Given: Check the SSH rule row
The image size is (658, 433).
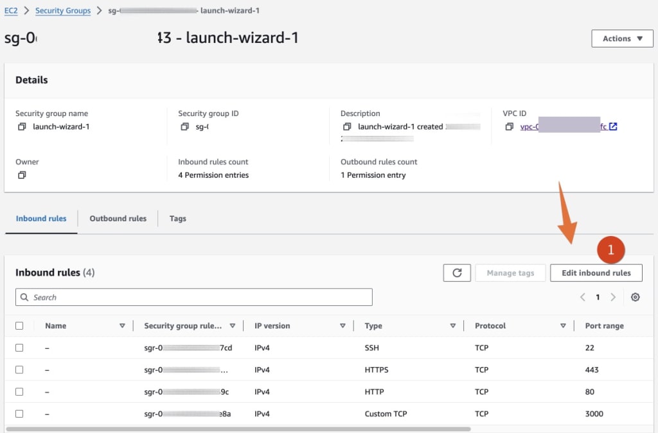Looking at the screenshot, I should pyautogui.click(x=19, y=348).
